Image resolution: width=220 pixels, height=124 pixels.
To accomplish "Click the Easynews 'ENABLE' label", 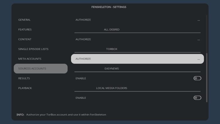I will click(81, 78).
